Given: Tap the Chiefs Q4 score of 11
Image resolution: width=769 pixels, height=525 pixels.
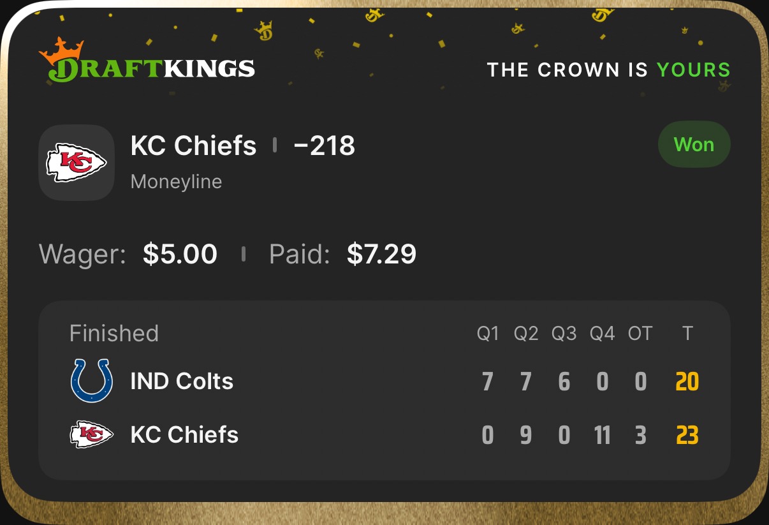Looking at the screenshot, I should [602, 436].
